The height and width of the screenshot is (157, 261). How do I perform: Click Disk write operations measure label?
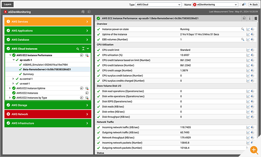123,96
